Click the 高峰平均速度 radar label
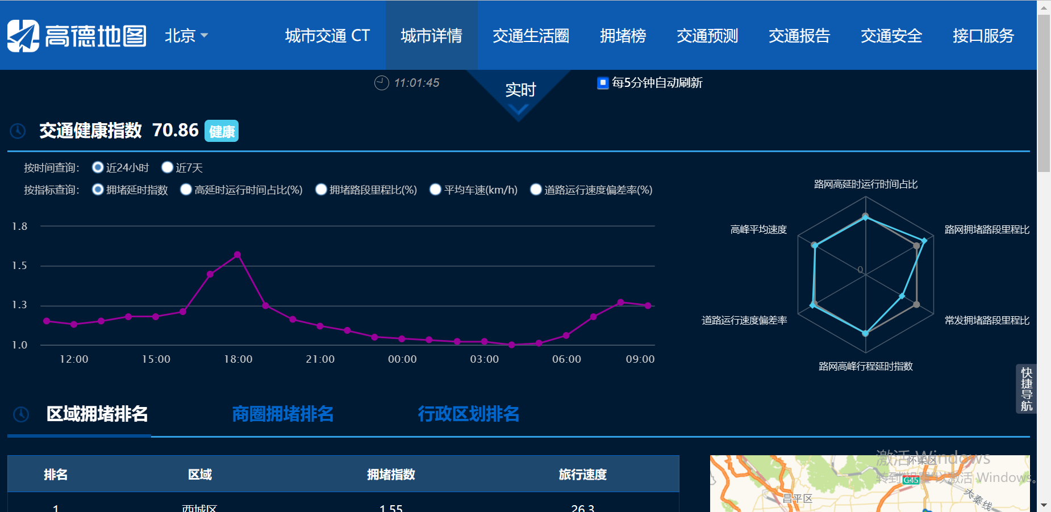This screenshot has width=1051, height=512. 758,229
